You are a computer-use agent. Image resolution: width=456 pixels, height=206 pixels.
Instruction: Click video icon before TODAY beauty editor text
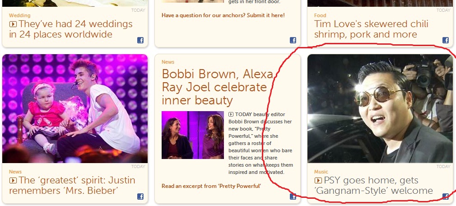tap(231, 114)
